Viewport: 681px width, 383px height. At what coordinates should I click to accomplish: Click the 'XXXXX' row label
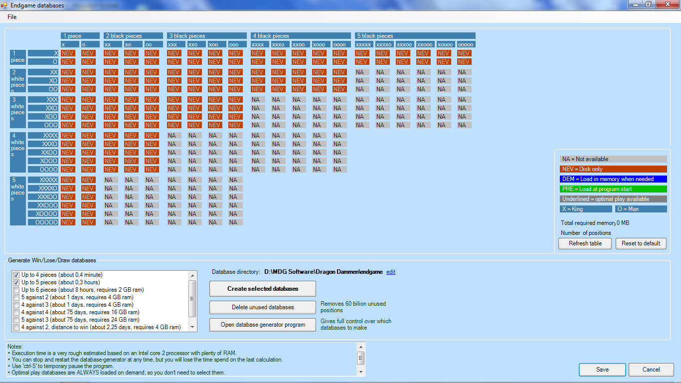[x=43, y=180]
